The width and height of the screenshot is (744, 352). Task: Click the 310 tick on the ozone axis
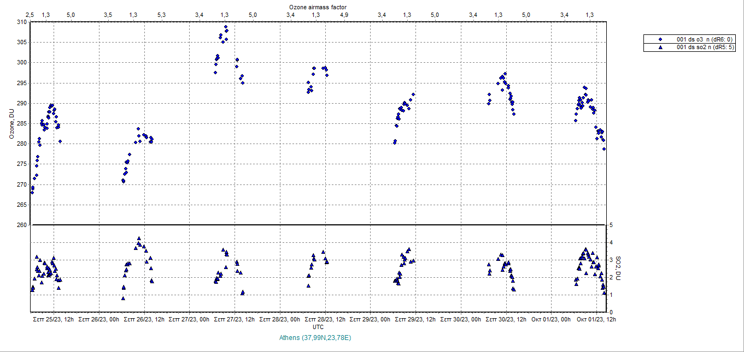[21, 22]
